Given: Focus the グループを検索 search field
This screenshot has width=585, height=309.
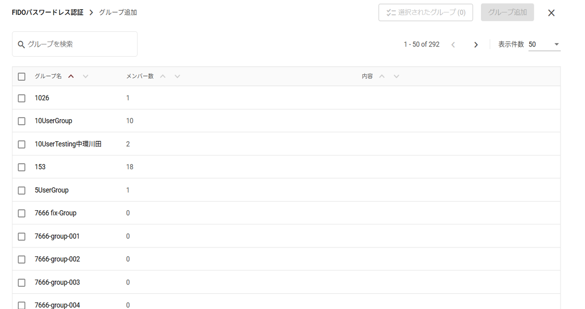Looking at the screenshot, I should (75, 44).
